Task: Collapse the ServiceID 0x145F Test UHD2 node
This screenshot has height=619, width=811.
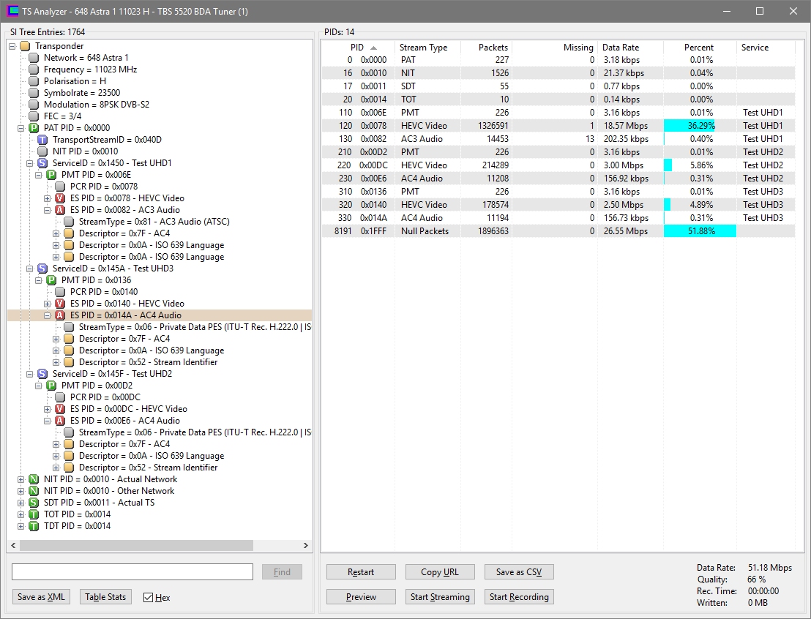Action: (29, 374)
